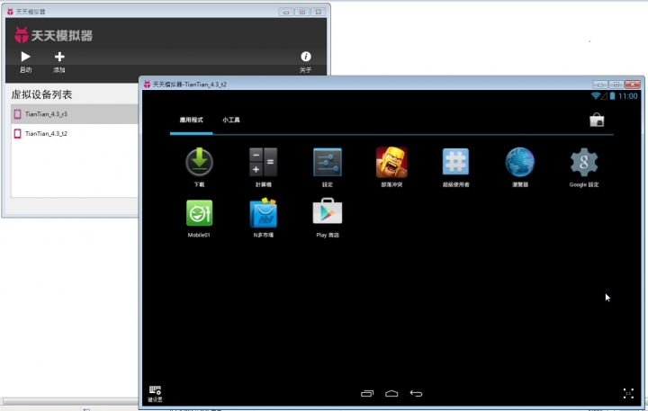Open the 键设置 keyboard settings icon
Screen dimensions: 648x411
click(155, 394)
